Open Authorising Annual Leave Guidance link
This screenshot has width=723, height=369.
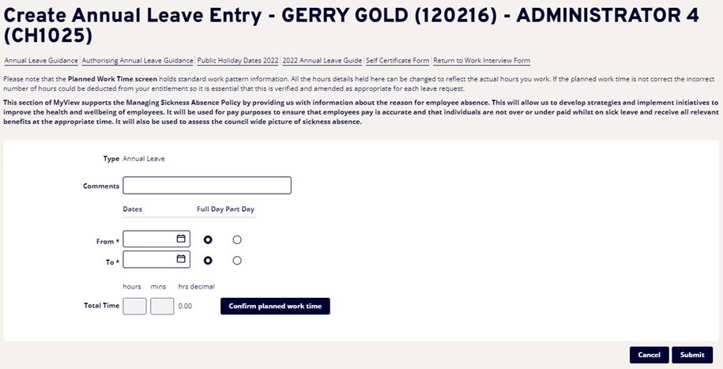[138, 61]
